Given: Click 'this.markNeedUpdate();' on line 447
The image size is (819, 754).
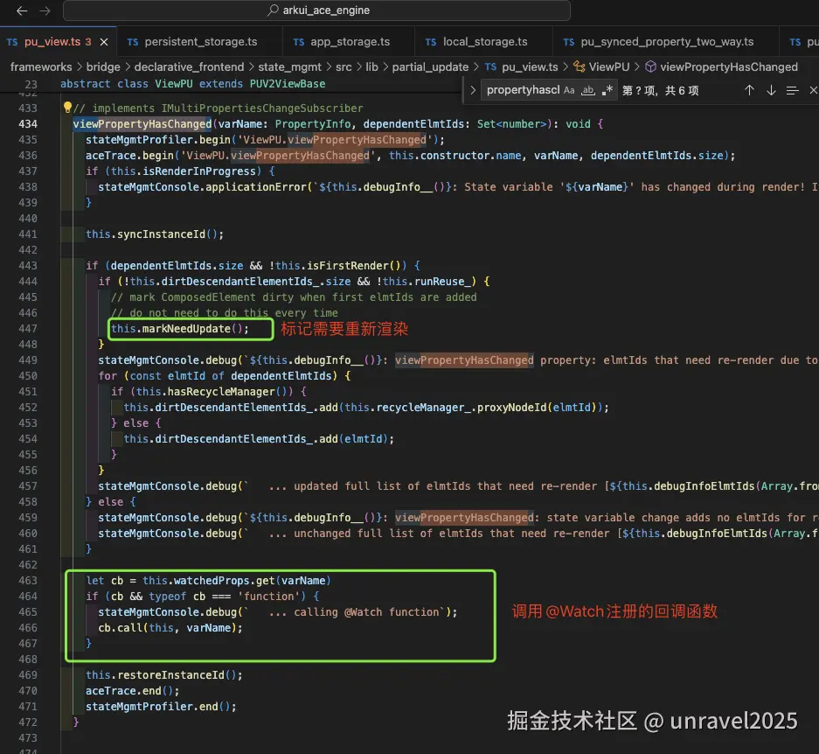Looking at the screenshot, I should point(180,328).
